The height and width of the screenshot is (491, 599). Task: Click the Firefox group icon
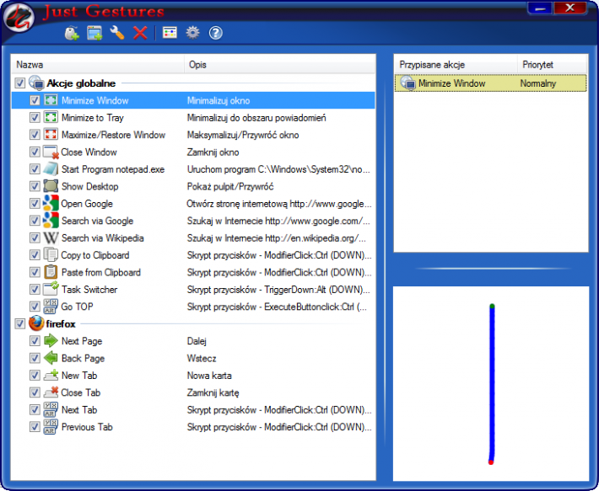[x=36, y=323]
